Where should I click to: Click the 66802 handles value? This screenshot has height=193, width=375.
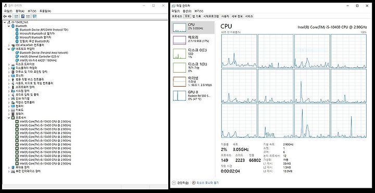click(255, 160)
